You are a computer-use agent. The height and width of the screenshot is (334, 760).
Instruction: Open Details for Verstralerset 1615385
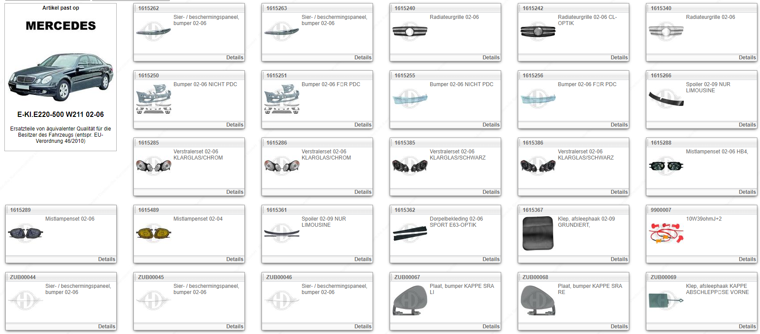pos(491,192)
